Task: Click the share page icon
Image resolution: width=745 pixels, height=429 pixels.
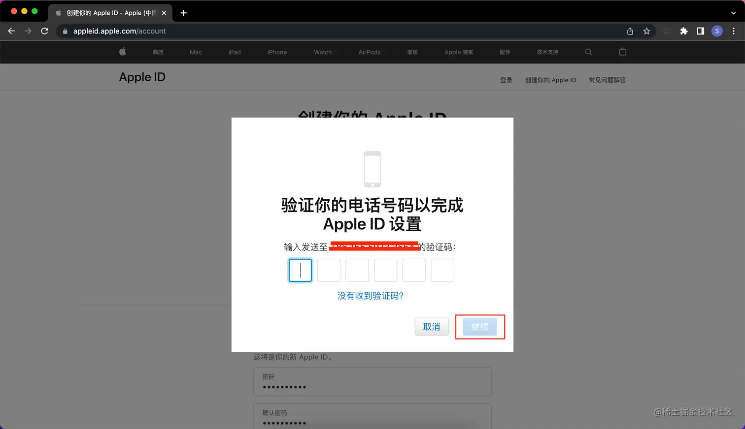Action: click(630, 31)
